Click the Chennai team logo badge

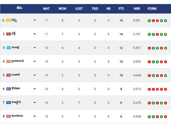pos(8,20)
